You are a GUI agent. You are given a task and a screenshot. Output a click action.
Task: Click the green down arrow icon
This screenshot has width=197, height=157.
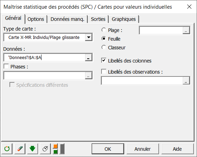[x=32, y=149]
